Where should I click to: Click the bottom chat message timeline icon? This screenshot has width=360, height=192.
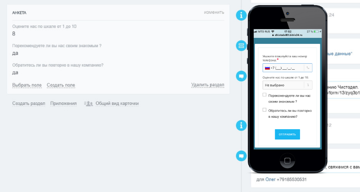pos(241,156)
